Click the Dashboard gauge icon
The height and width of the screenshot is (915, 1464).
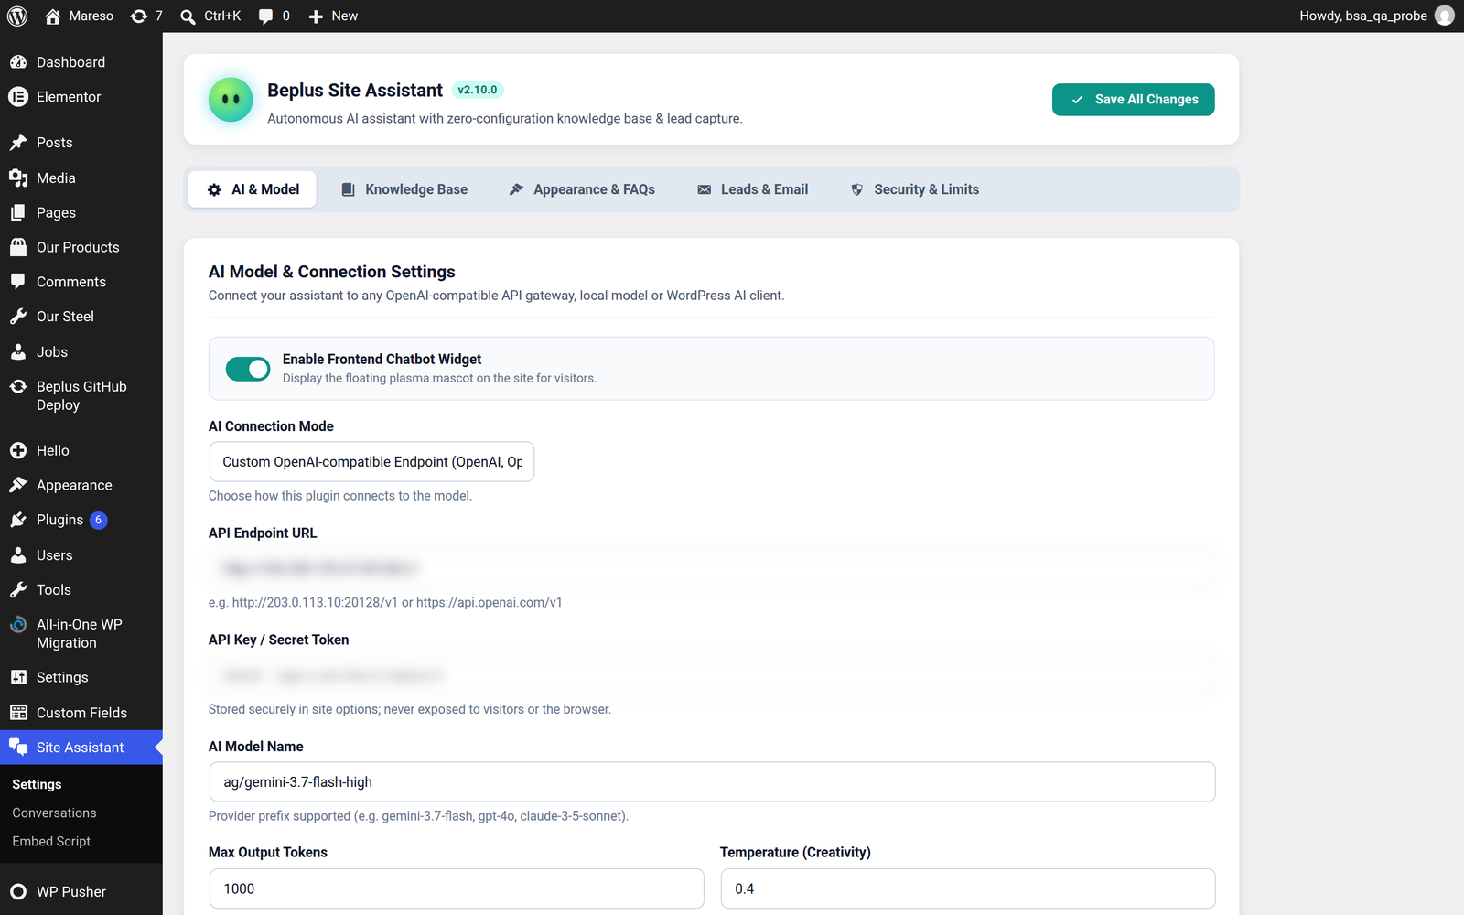click(18, 62)
